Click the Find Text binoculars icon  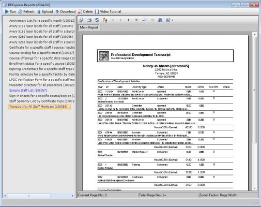click(160, 20)
